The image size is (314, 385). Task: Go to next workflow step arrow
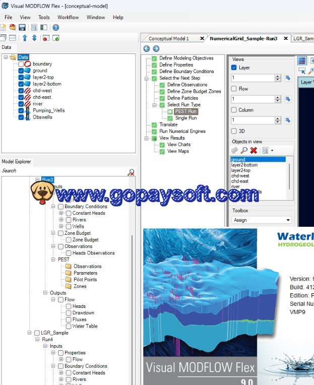[x=156, y=48]
